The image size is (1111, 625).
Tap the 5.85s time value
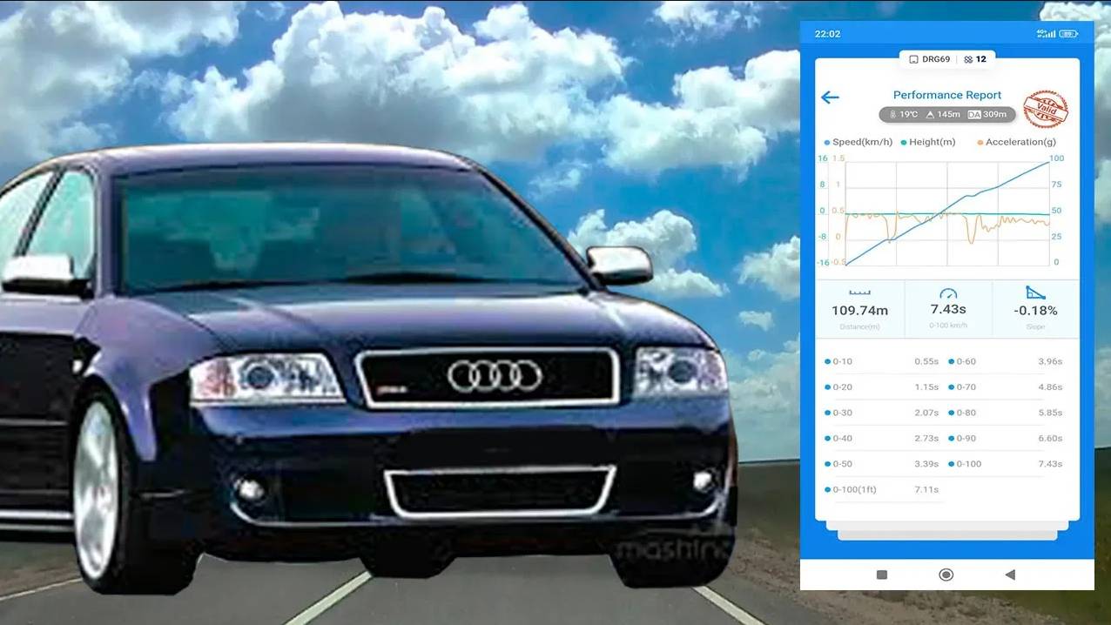click(1050, 413)
